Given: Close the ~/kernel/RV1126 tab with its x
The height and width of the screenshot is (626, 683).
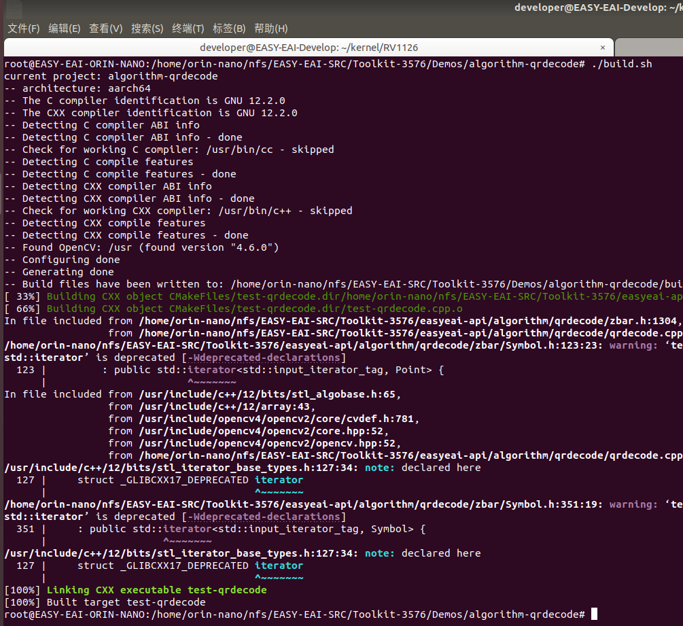Looking at the screenshot, I should click(603, 48).
